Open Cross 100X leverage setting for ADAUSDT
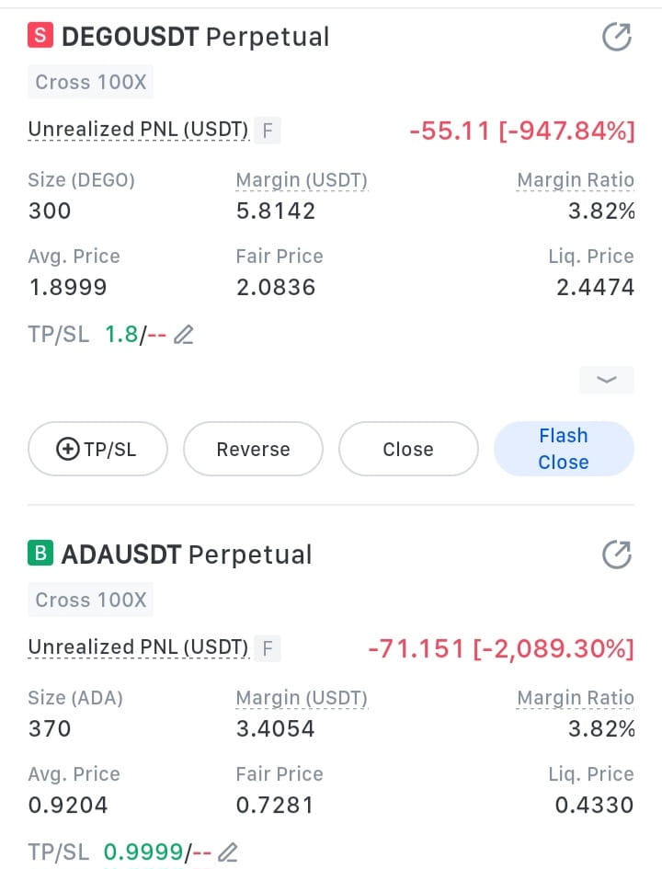Image resolution: width=662 pixels, height=869 pixels. point(90,600)
